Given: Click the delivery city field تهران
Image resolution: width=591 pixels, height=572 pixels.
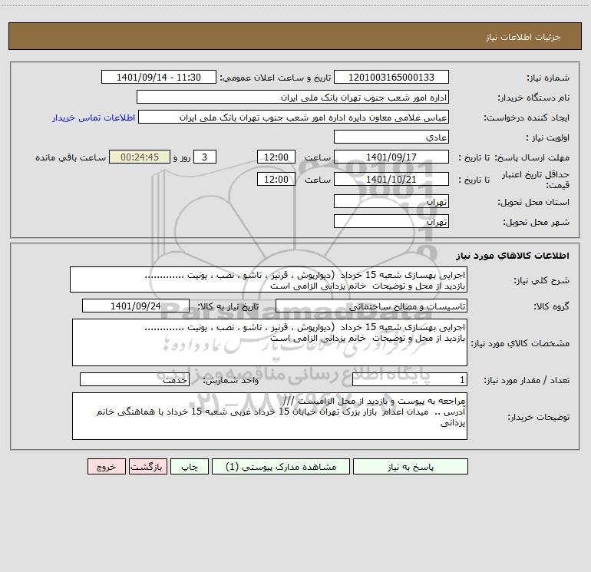Looking at the screenshot, I should pos(391,221).
